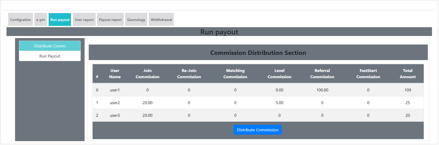The image size is (439, 145).
Task: Select the user1 name cell
Action: coord(115,90)
